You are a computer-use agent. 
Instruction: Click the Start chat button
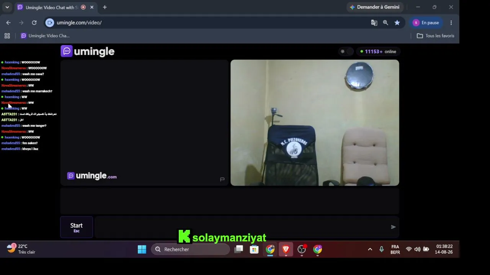coord(77,227)
